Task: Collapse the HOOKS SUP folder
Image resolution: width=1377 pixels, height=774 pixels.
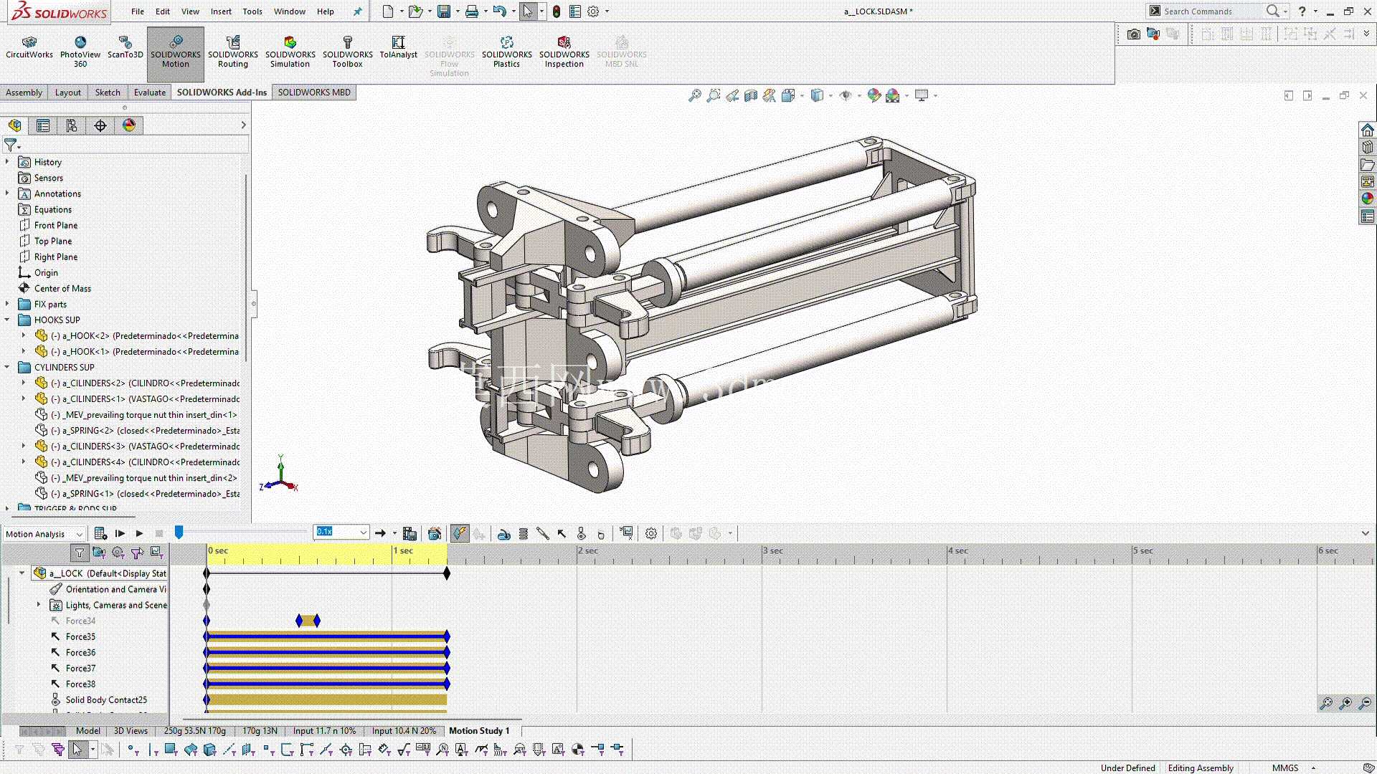Action: [7, 320]
